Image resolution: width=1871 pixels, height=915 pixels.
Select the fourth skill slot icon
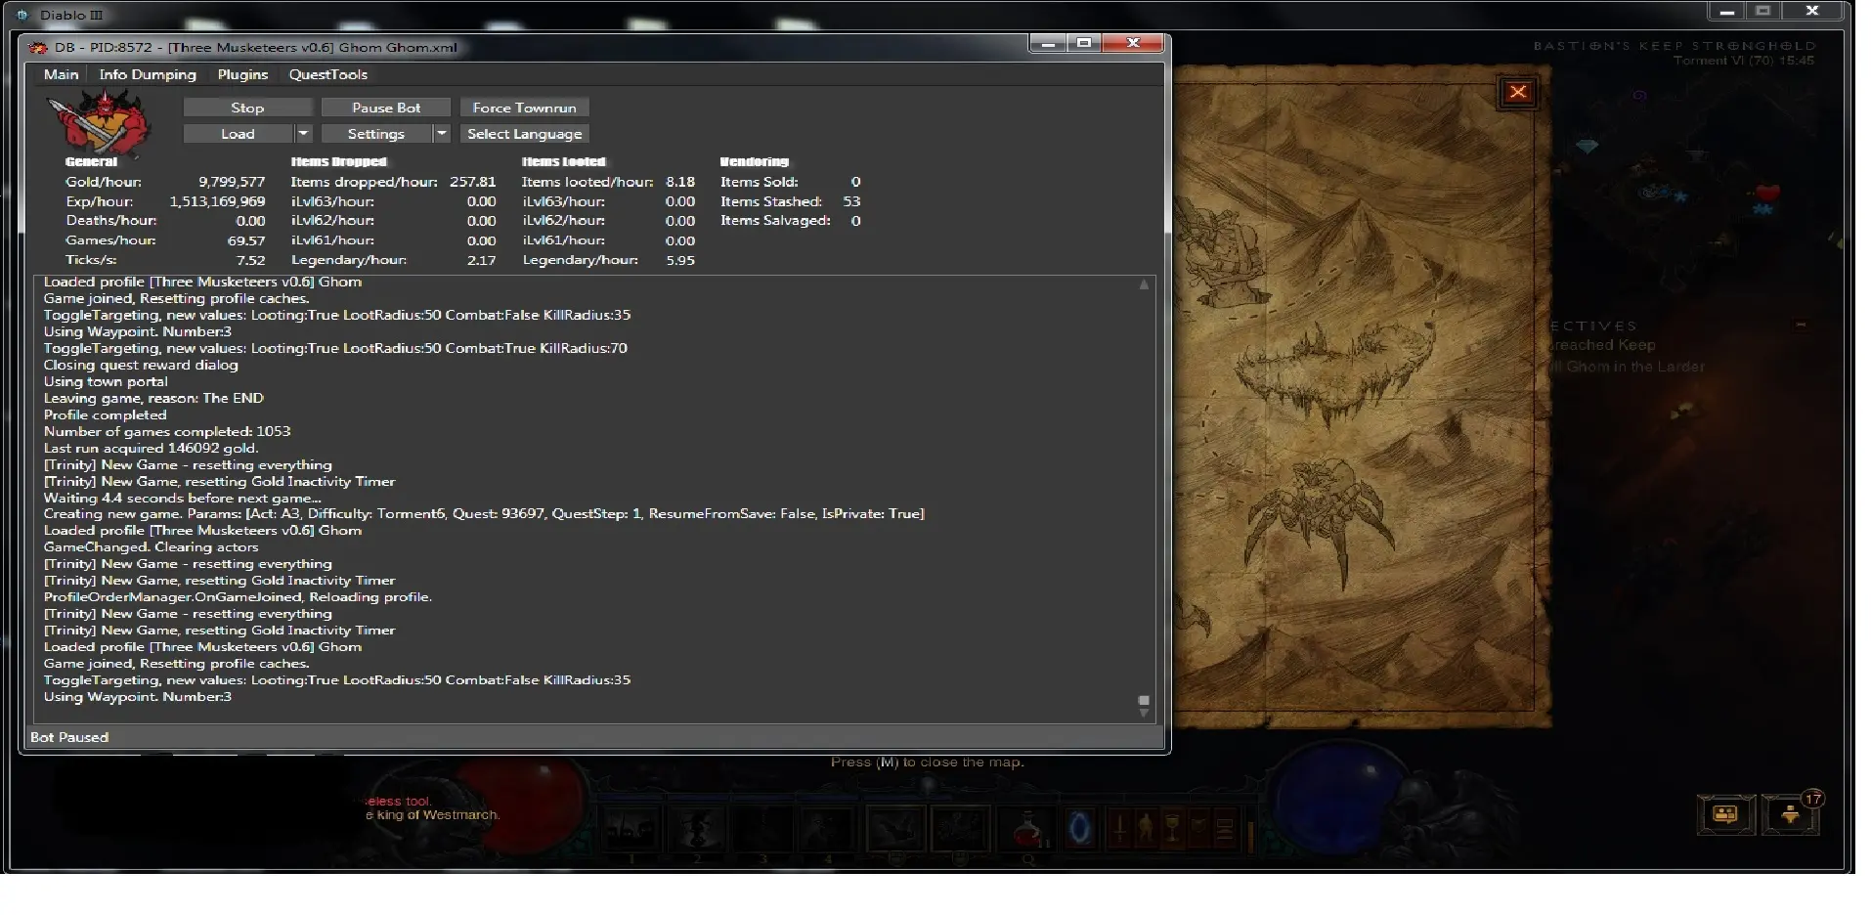pos(827,829)
